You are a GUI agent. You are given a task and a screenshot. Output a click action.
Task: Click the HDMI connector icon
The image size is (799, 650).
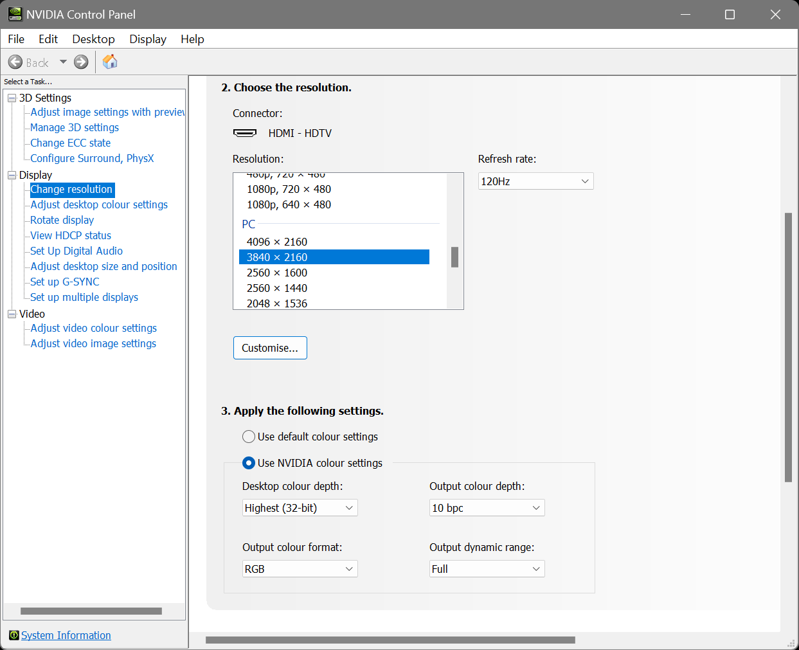[244, 133]
